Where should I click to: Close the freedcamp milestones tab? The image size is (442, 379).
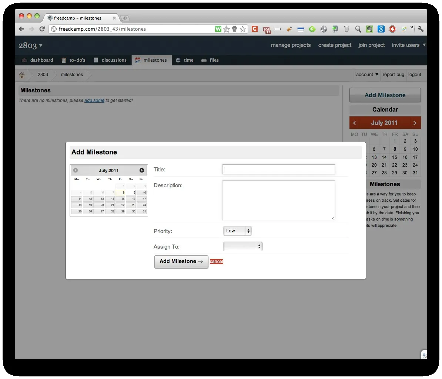(x=114, y=18)
